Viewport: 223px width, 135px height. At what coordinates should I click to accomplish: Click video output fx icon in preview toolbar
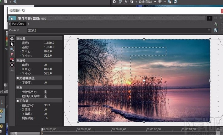[125, 2]
